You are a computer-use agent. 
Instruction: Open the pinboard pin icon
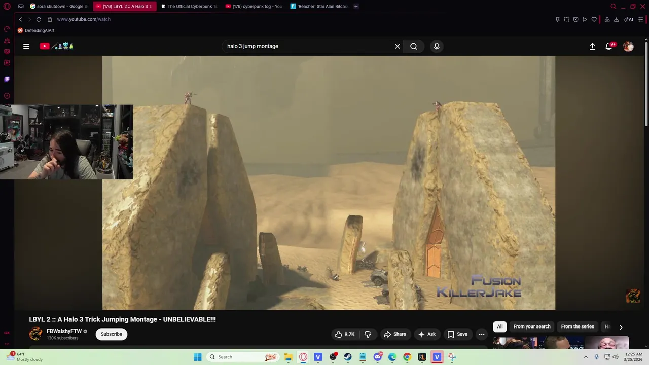tap(557, 19)
